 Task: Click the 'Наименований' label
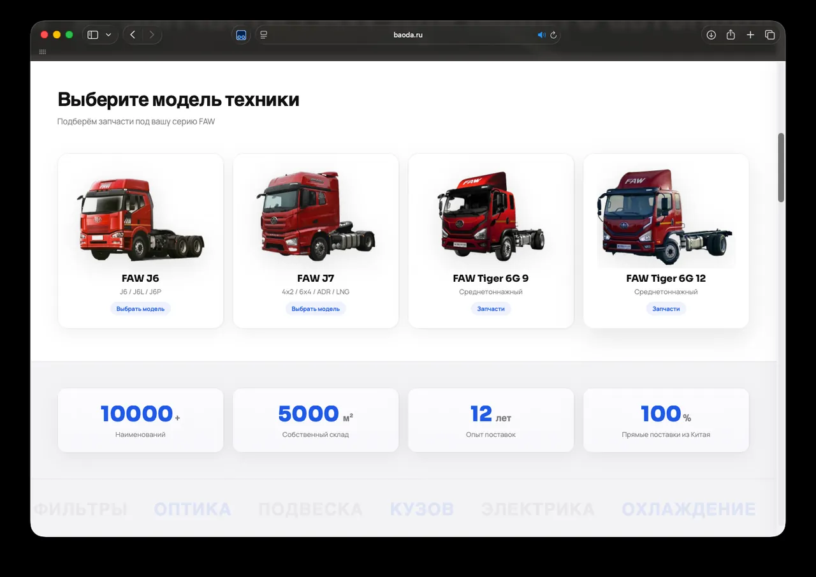(x=140, y=435)
